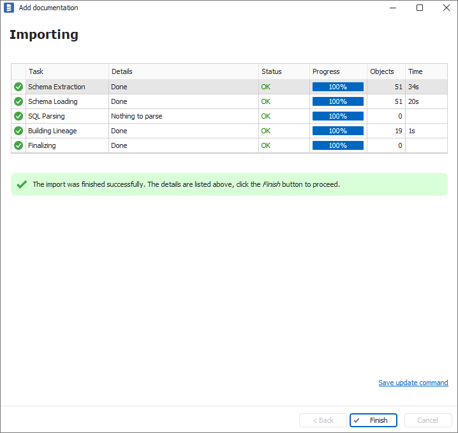Screen dimensions: 458x433
Task: Open the Save update command link
Action: pyautogui.click(x=413, y=383)
